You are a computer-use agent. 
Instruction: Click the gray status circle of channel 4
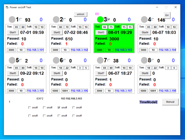144,20
